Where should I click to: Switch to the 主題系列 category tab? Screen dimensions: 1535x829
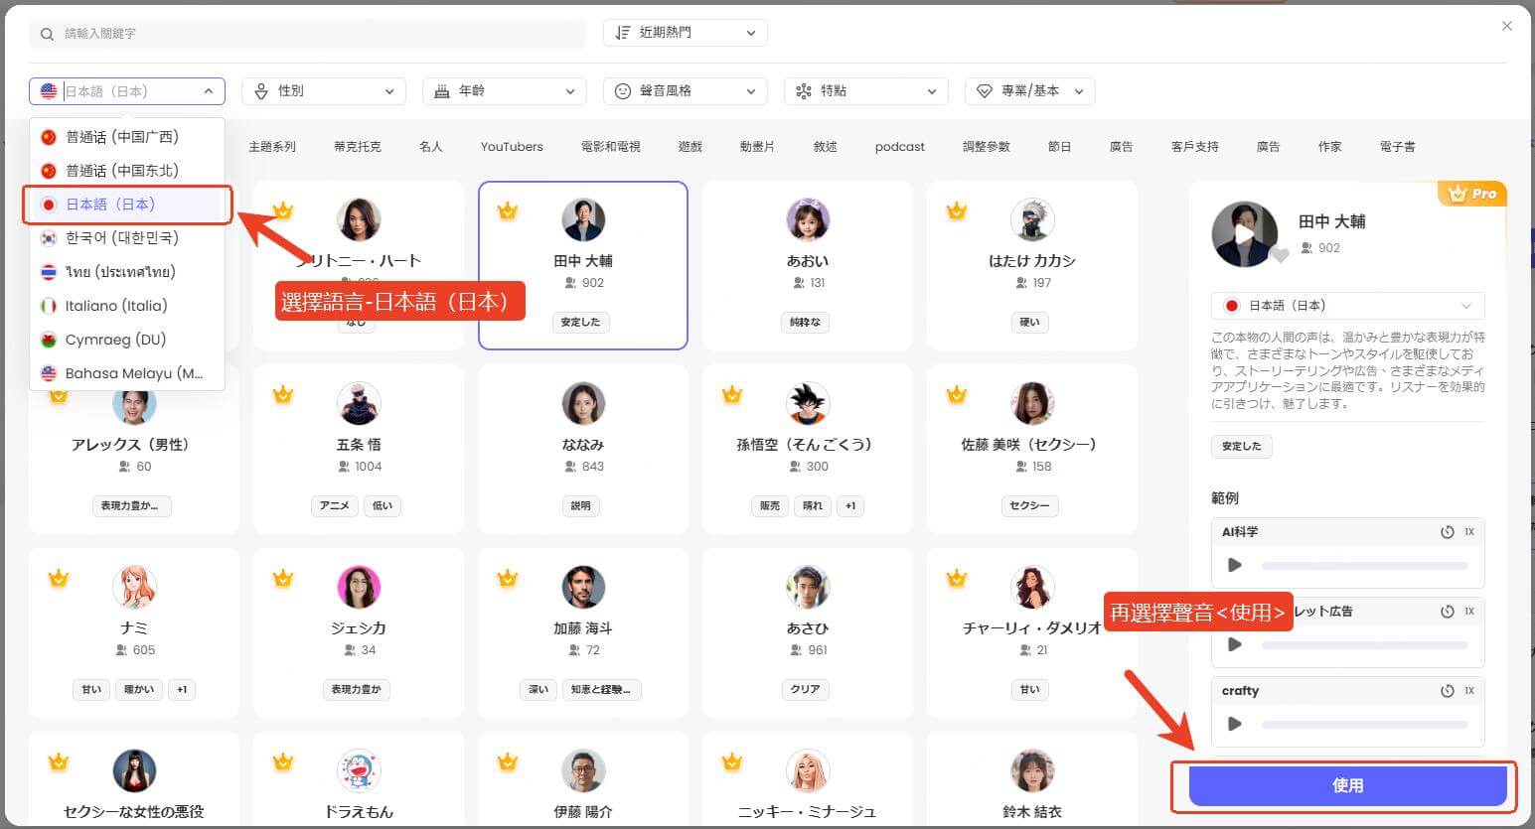[x=272, y=147]
